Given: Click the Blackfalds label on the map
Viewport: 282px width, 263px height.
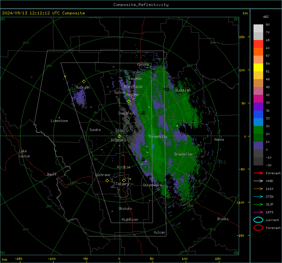Looking at the screenshot, I should click(x=133, y=87).
